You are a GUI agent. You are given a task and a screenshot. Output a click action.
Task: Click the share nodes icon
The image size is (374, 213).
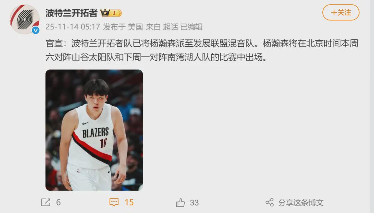point(269,203)
